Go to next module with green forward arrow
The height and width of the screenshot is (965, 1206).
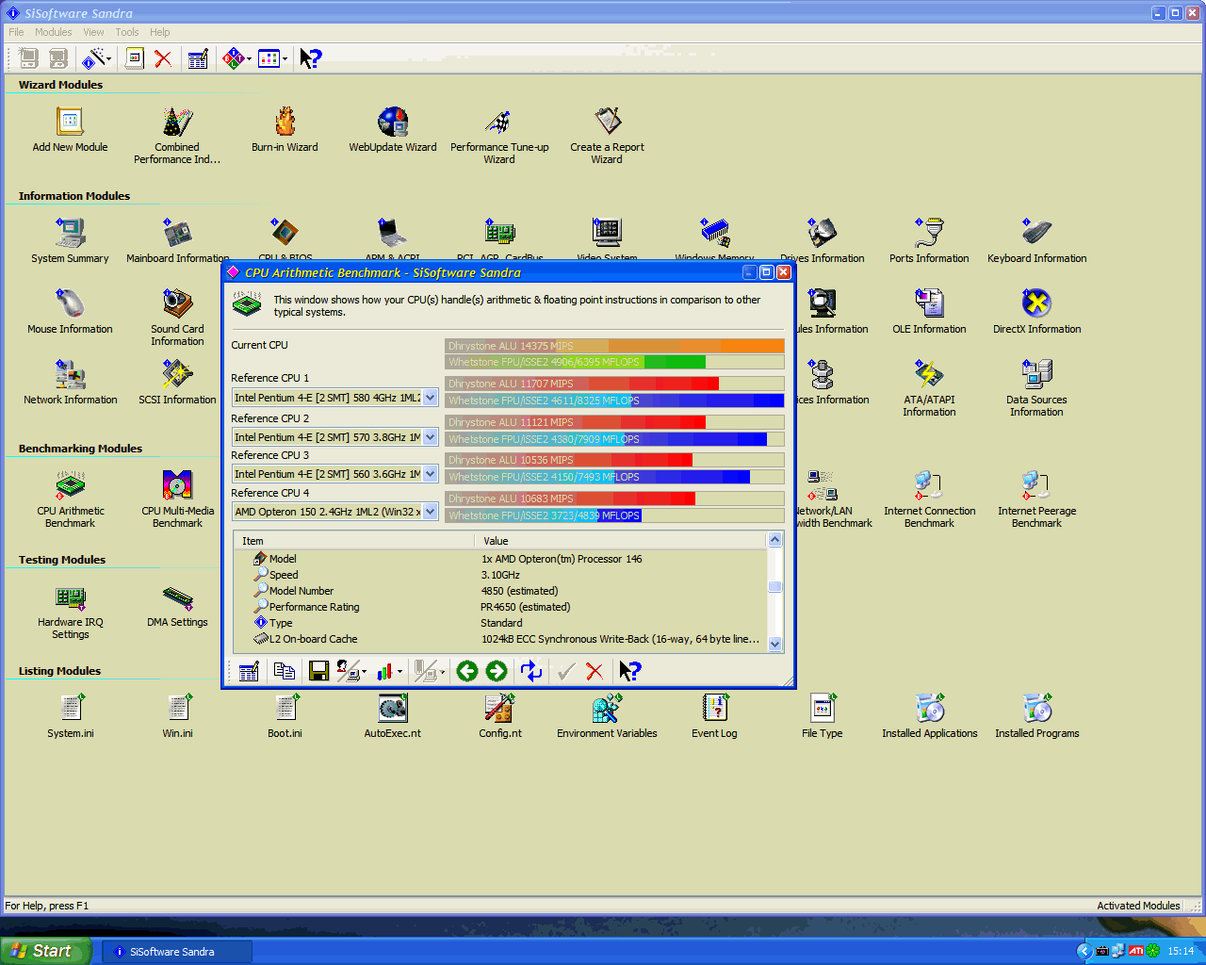[497, 671]
